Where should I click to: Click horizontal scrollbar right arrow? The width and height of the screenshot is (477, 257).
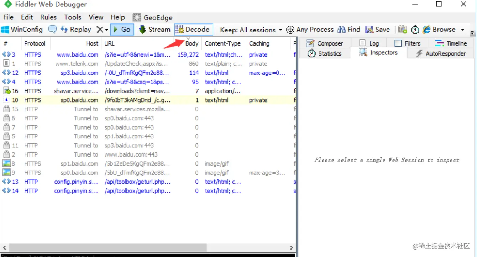(292, 247)
